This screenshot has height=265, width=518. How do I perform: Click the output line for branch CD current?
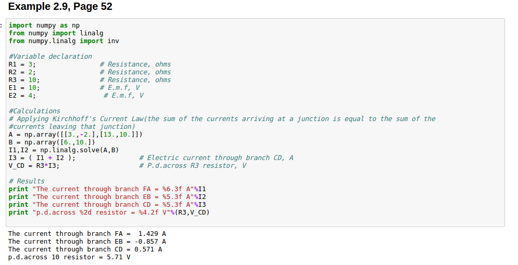85,249
